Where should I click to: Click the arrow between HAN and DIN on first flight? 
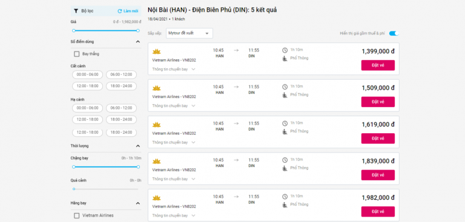[x=236, y=50]
